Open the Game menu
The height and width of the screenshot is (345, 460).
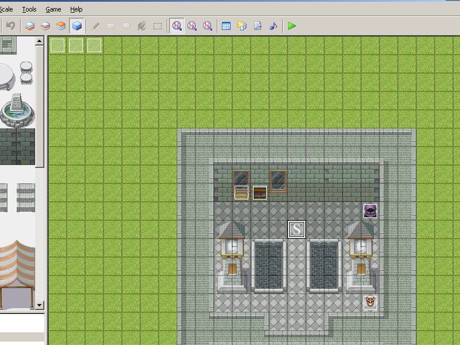(53, 9)
